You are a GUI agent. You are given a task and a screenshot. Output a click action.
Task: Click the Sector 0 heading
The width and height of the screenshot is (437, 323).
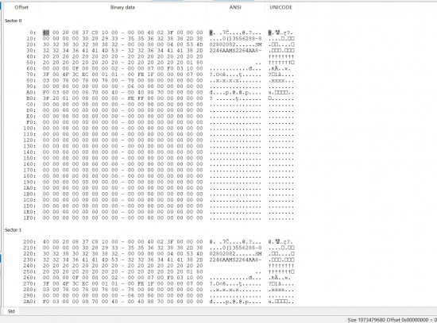point(13,21)
